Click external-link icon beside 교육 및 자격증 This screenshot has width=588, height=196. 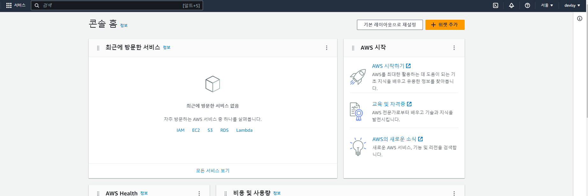409,104
